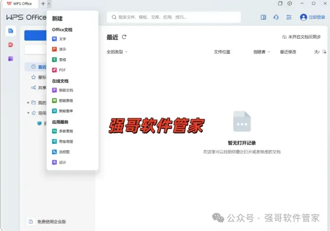Toggle the list view options icon
Screen dimensions: 330x231
[324, 52]
